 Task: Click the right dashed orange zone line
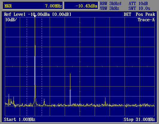42,66
